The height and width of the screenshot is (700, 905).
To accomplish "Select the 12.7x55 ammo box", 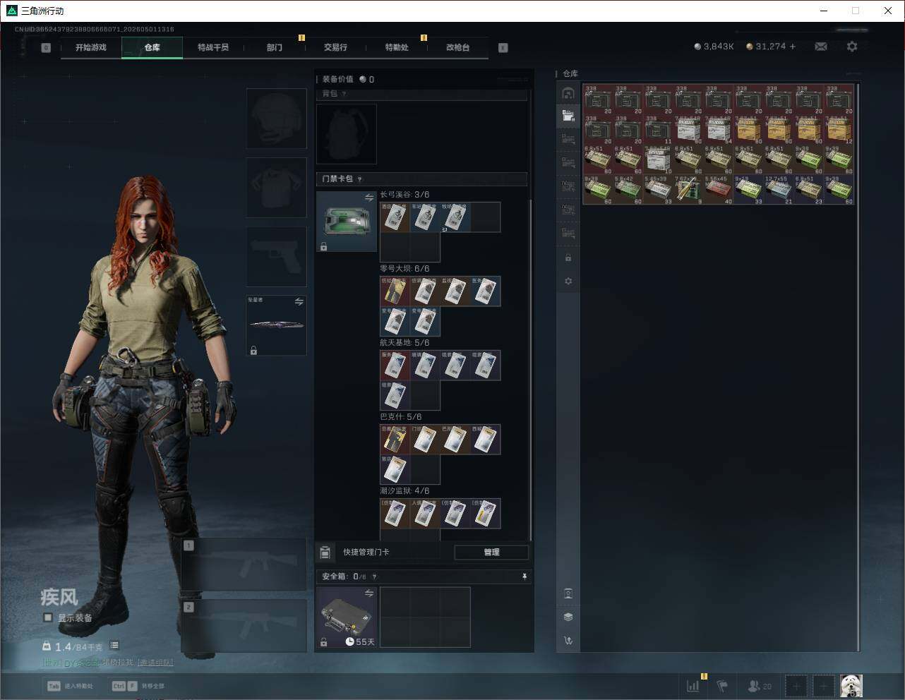I will (x=779, y=190).
